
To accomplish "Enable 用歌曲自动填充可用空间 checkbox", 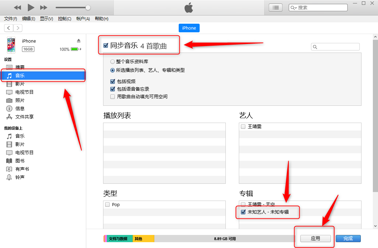I will (113, 97).
